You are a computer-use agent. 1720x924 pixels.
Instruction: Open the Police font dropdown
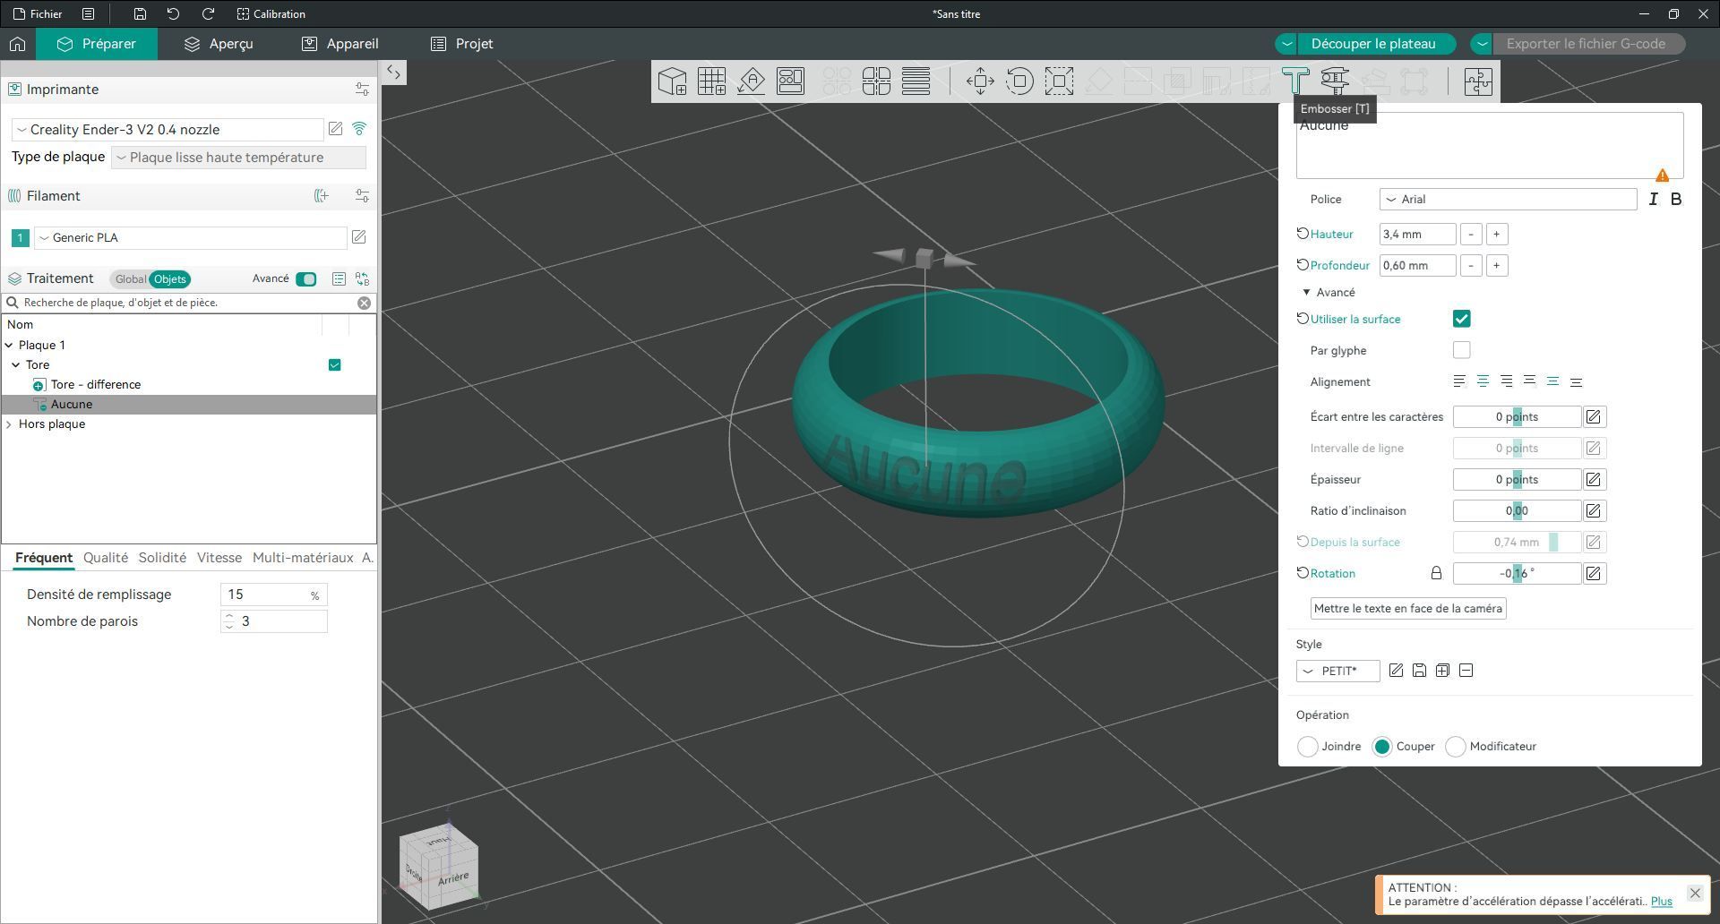pos(1509,200)
